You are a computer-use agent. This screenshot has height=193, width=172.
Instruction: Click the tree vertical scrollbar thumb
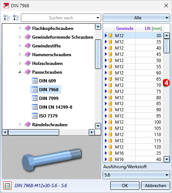point(98,54)
